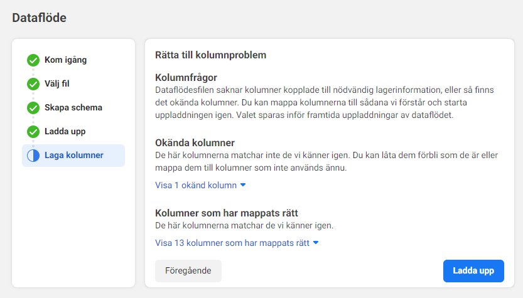Select the Laga kolumner step
Screen dimensions: 523x298
click(73, 156)
